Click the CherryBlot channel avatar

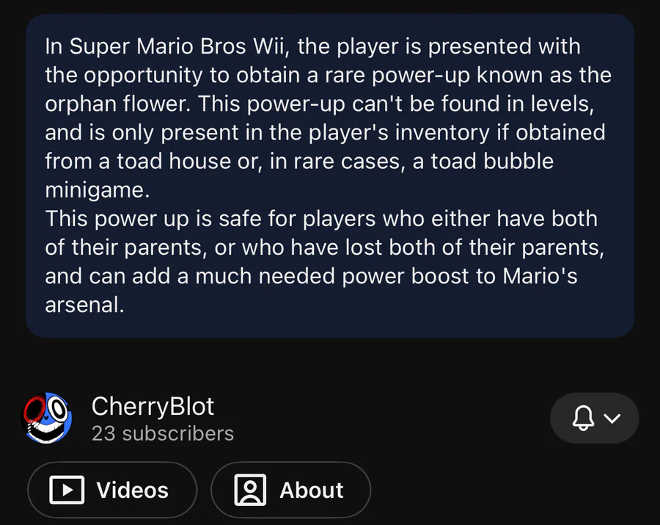[x=48, y=419]
